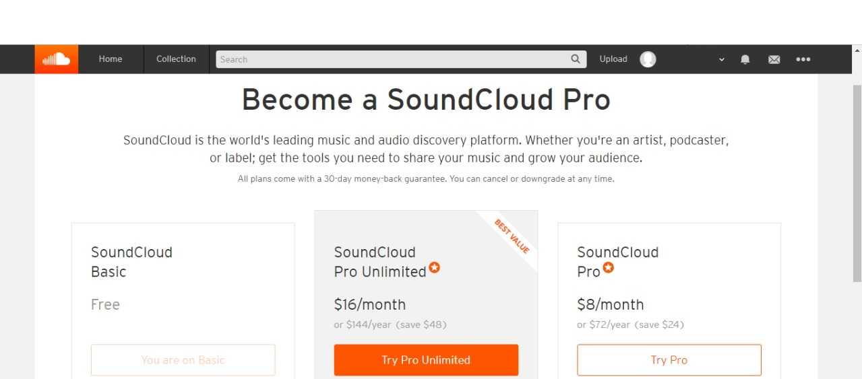Image resolution: width=862 pixels, height=379 pixels.
Task: Click the Pro Unlimited orange star badge
Action: tap(435, 268)
